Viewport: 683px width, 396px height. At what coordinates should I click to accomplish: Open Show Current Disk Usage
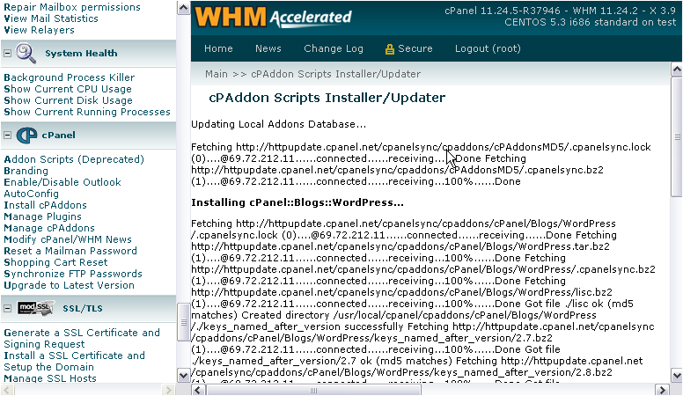68,99
